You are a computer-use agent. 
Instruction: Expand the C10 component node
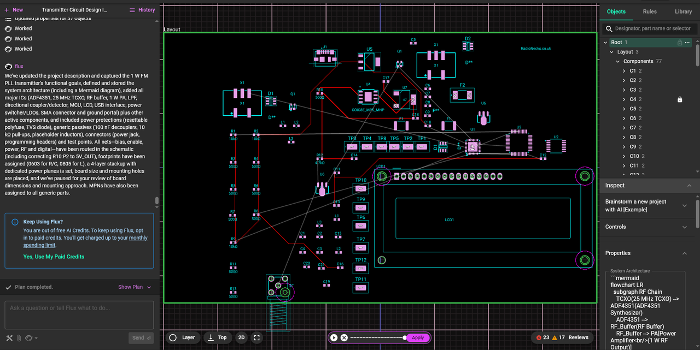point(625,156)
